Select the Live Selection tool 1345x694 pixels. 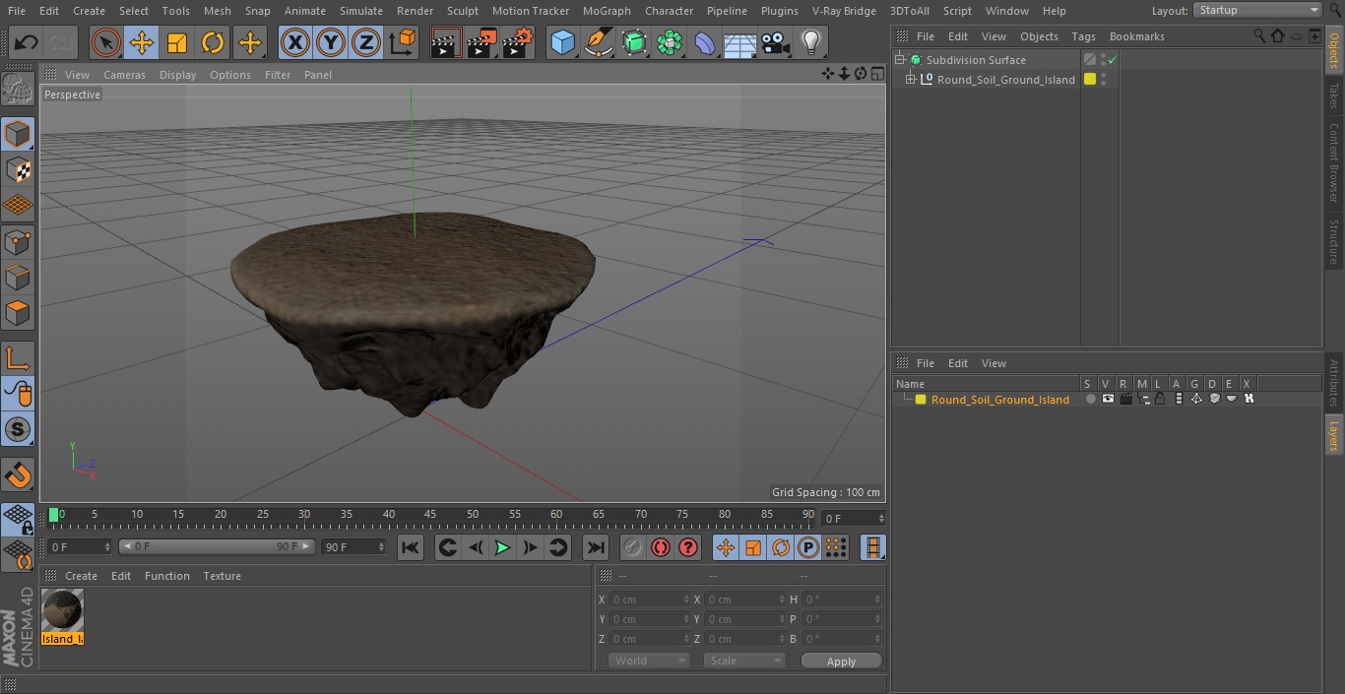pos(106,43)
